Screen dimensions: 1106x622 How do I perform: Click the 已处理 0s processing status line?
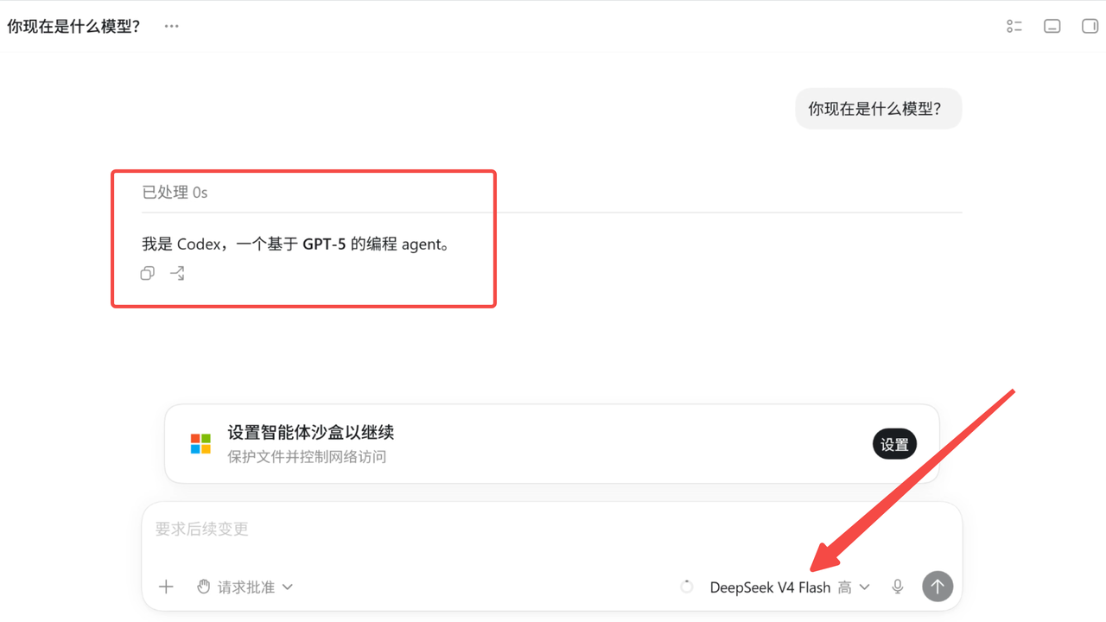(175, 192)
